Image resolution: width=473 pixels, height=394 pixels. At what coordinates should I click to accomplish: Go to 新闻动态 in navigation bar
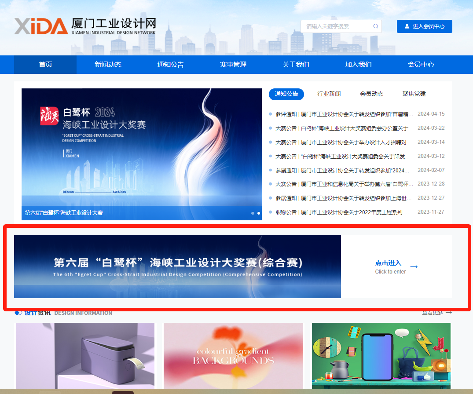[108, 65]
